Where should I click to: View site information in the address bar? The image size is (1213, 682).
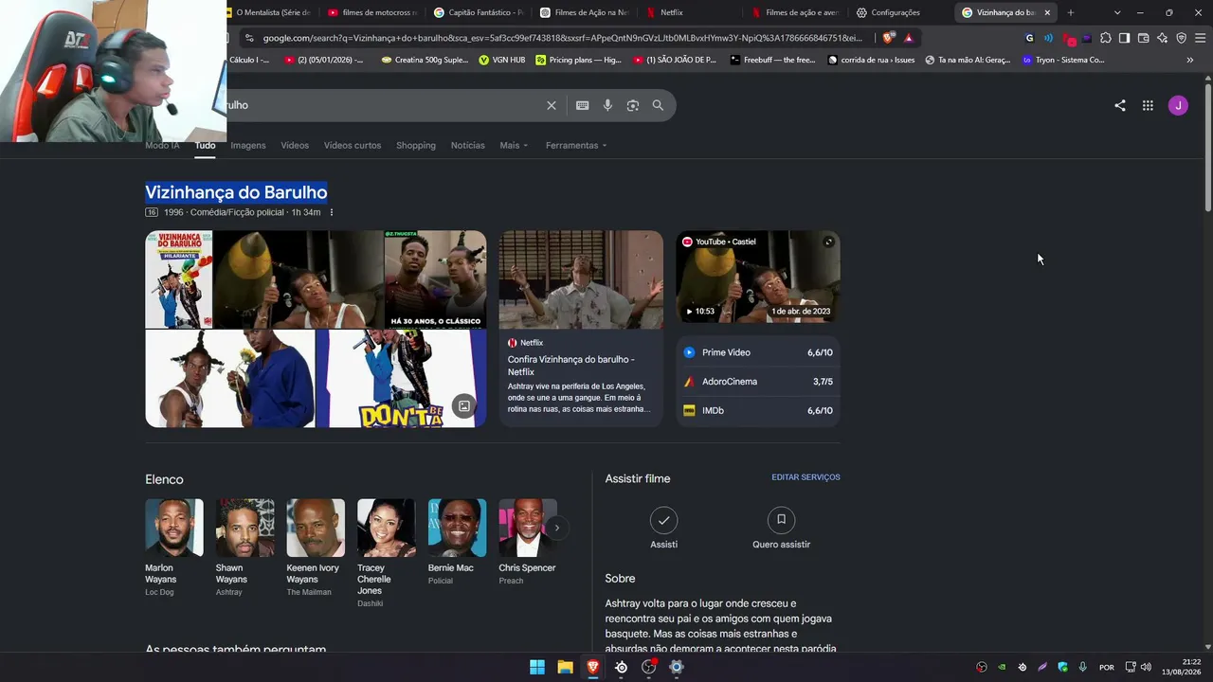point(248,38)
